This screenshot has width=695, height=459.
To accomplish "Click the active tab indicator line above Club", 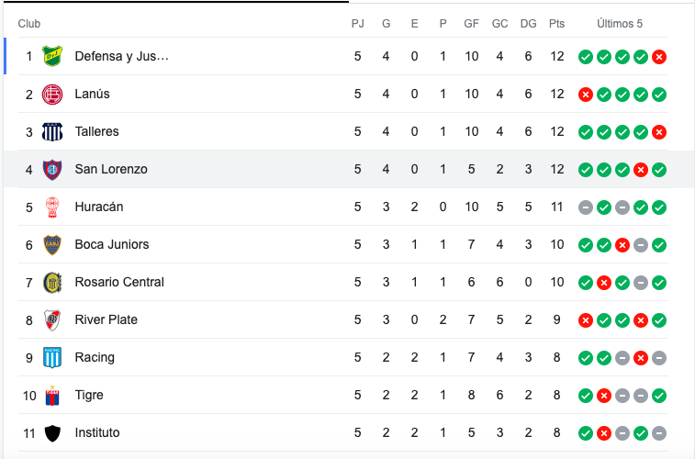I will (x=176, y=2).
